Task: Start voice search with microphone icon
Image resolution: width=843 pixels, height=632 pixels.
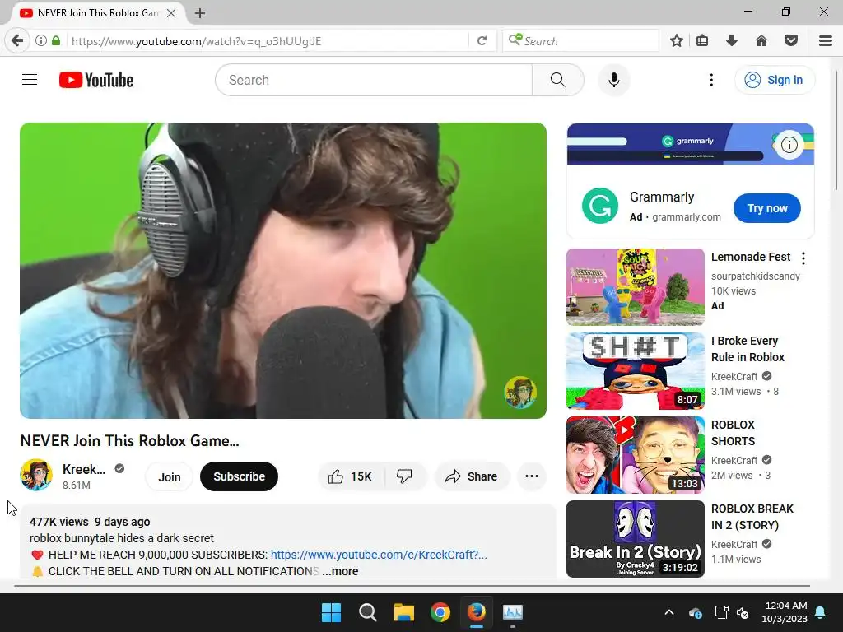Action: [613, 80]
